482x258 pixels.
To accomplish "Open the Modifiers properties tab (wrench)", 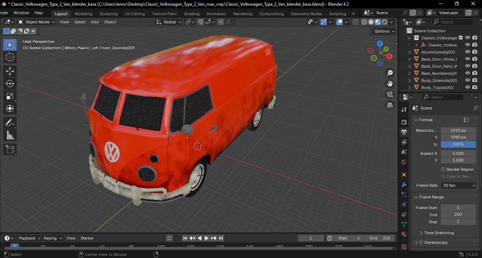I will pos(404,185).
